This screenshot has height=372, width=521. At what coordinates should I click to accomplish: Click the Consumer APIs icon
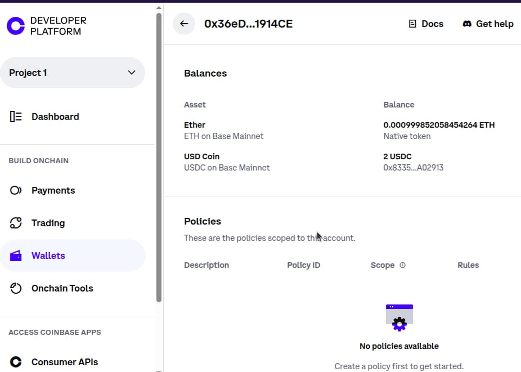16,362
